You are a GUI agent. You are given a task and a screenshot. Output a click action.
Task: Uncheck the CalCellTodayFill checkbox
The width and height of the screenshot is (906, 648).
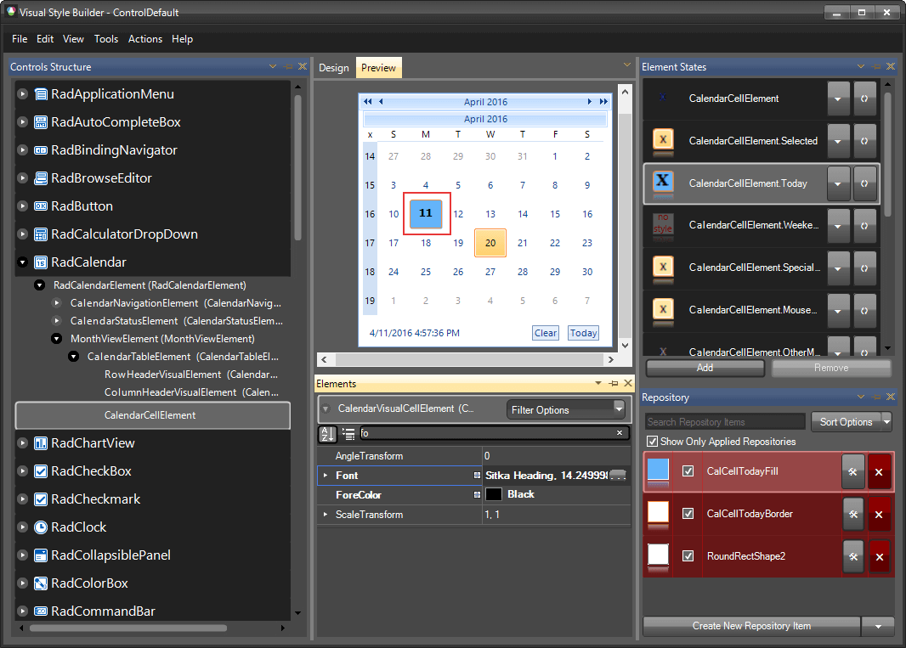tap(688, 470)
